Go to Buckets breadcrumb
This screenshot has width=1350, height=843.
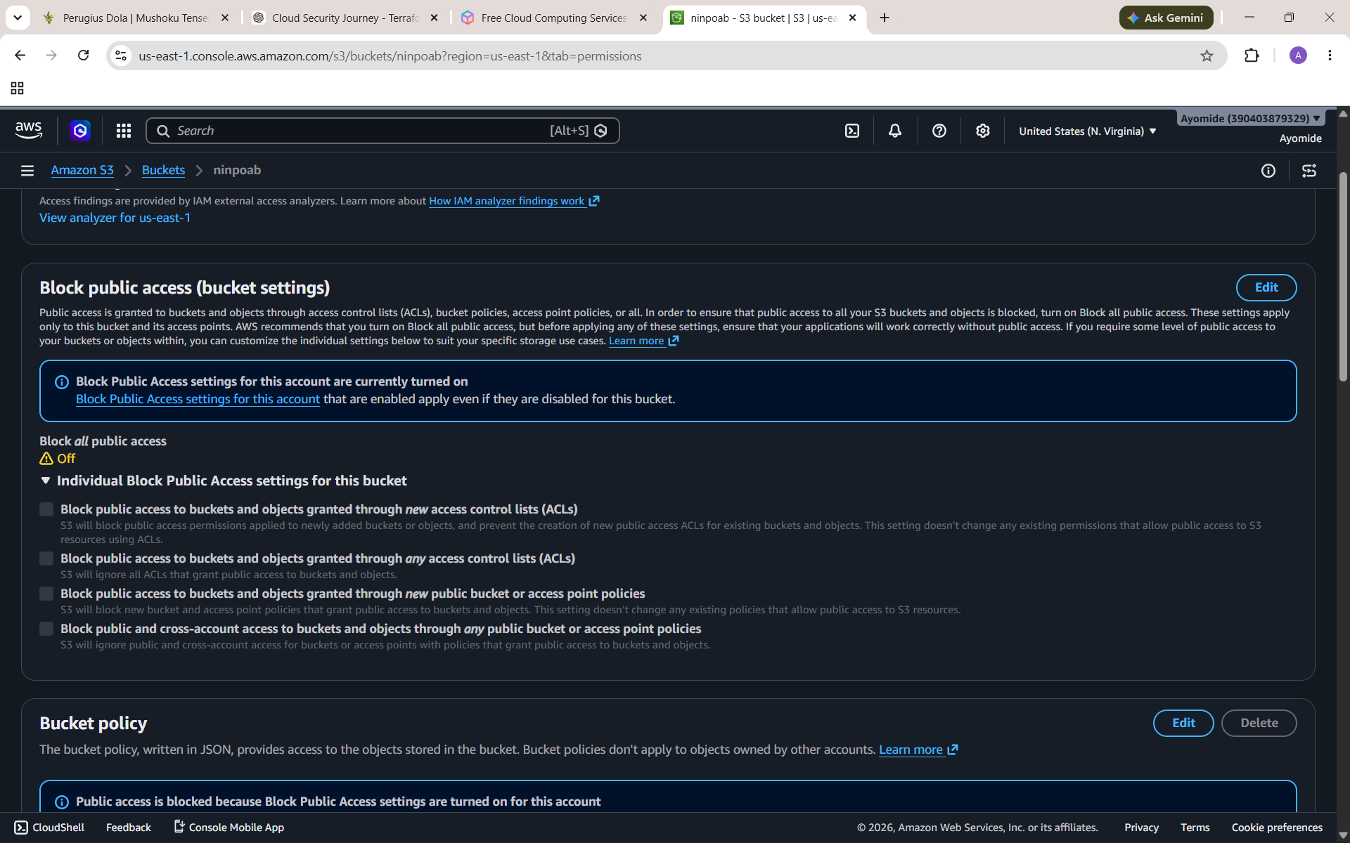pyautogui.click(x=163, y=170)
